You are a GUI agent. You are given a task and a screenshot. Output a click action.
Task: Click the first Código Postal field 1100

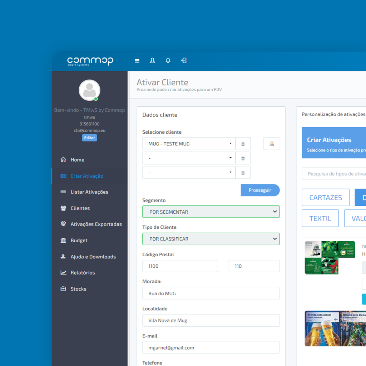(x=180, y=266)
